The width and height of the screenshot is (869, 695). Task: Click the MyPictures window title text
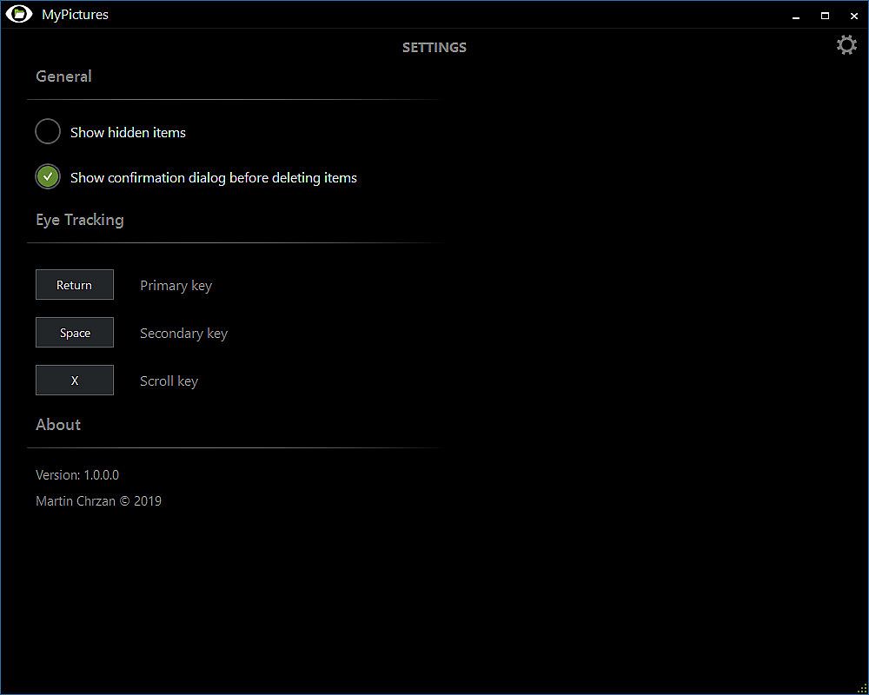tap(75, 15)
